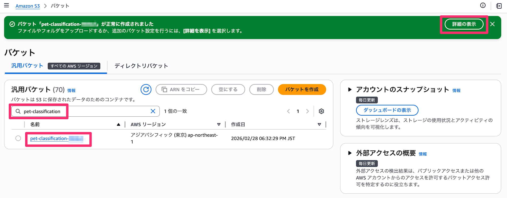Refresh the general purpose bucket list

(146, 89)
